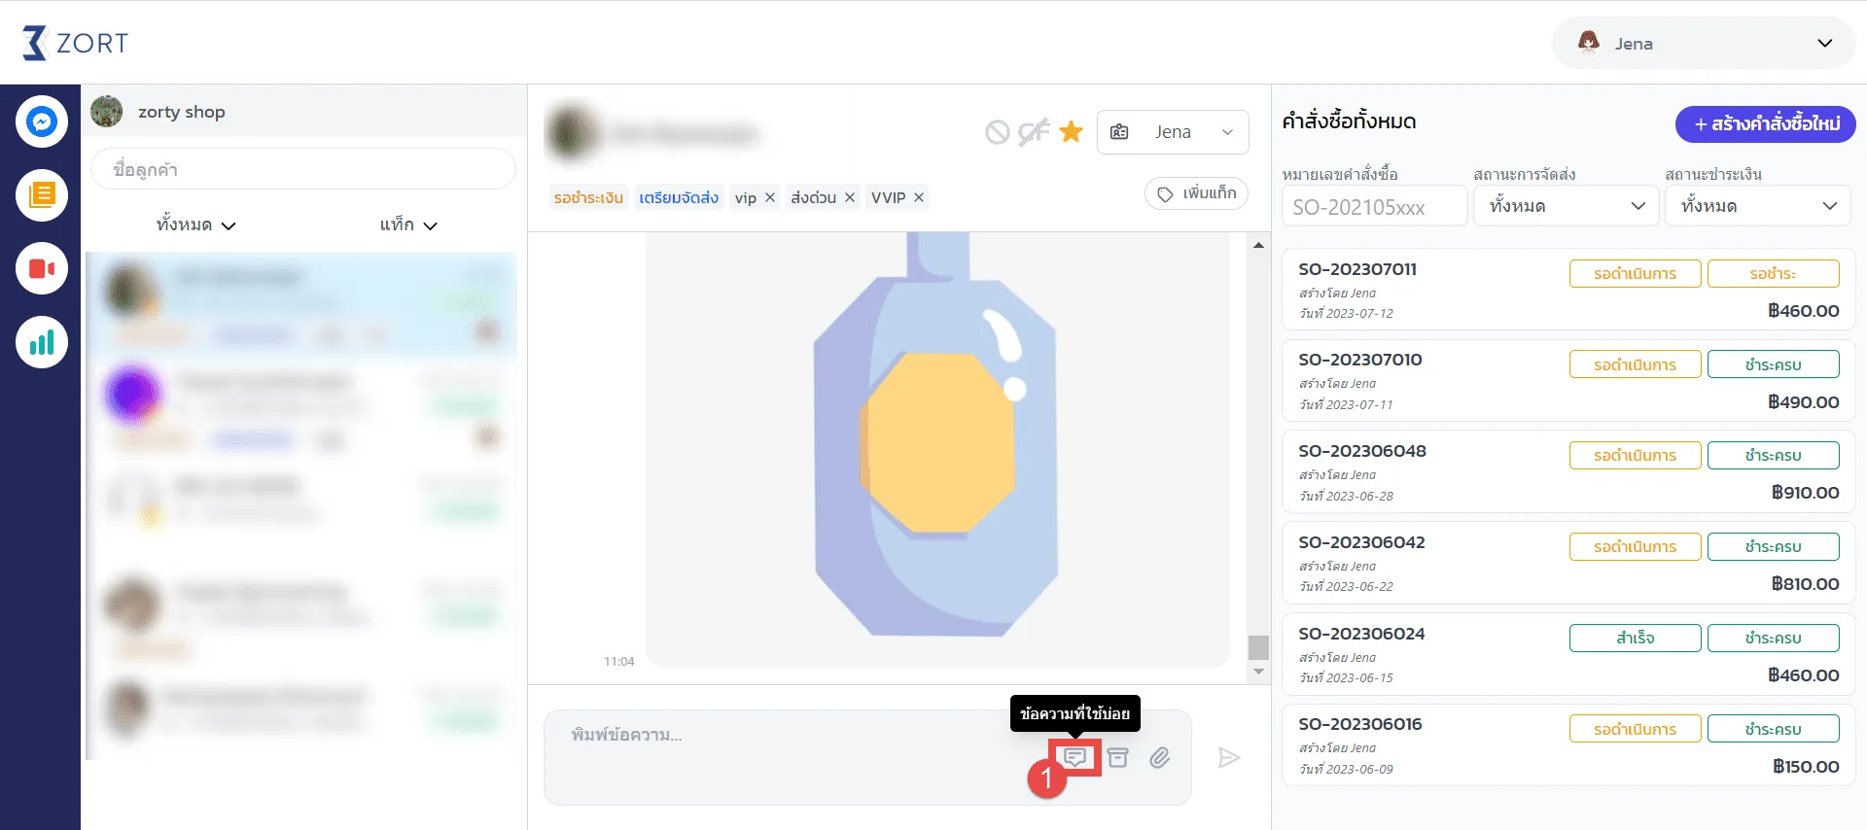Click the archive box icon in message bar
1867x830 pixels.
[1118, 758]
